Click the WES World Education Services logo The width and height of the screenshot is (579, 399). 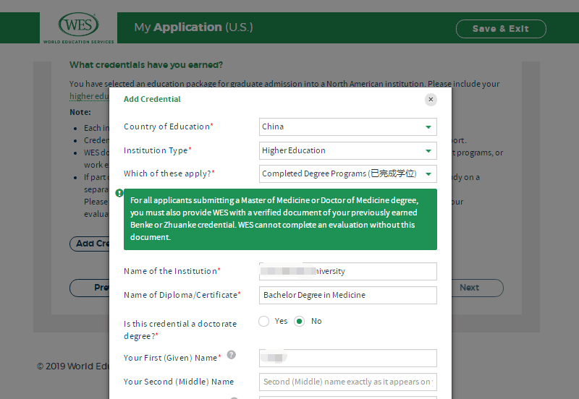click(x=77, y=28)
